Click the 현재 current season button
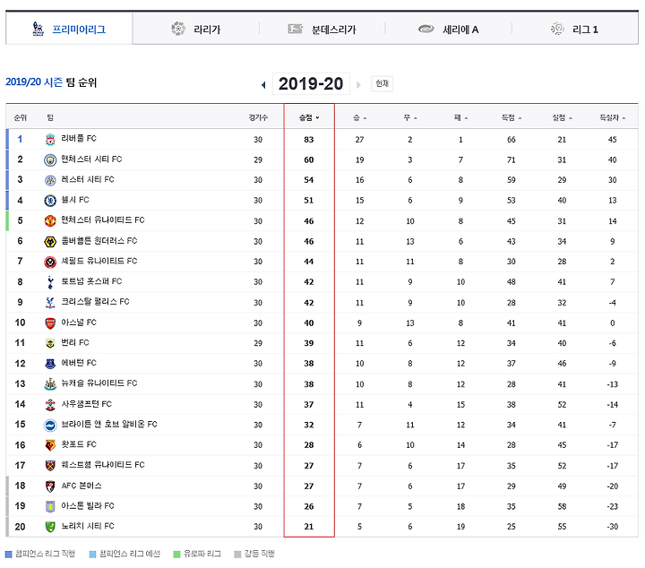Screen dimensions: 645x568 (x=383, y=83)
